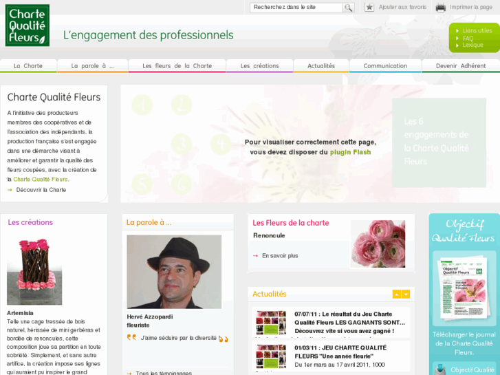Open the Devenir Adhérent tab

click(x=461, y=66)
